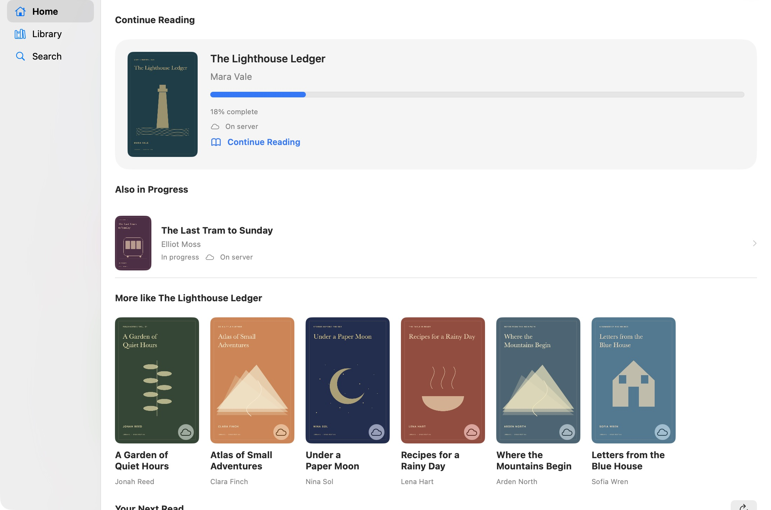Open A Garden of Quiet Hours cover
The width and height of the screenshot is (771, 510).
[x=157, y=380]
